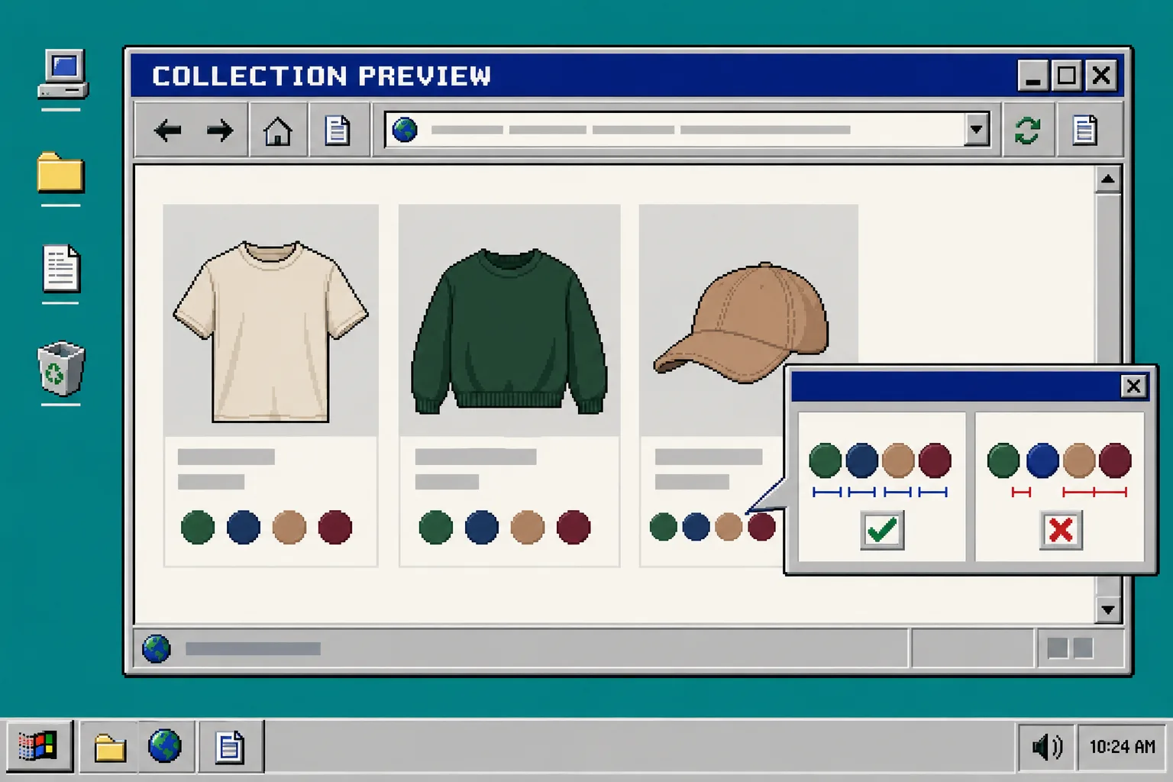The height and width of the screenshot is (782, 1173).
Task: Open the tan baseball cap product image
Action: coord(742,322)
